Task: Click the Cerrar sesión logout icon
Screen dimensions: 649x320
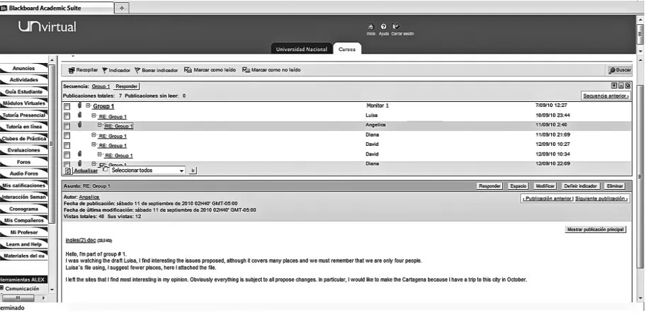Action: [395, 26]
